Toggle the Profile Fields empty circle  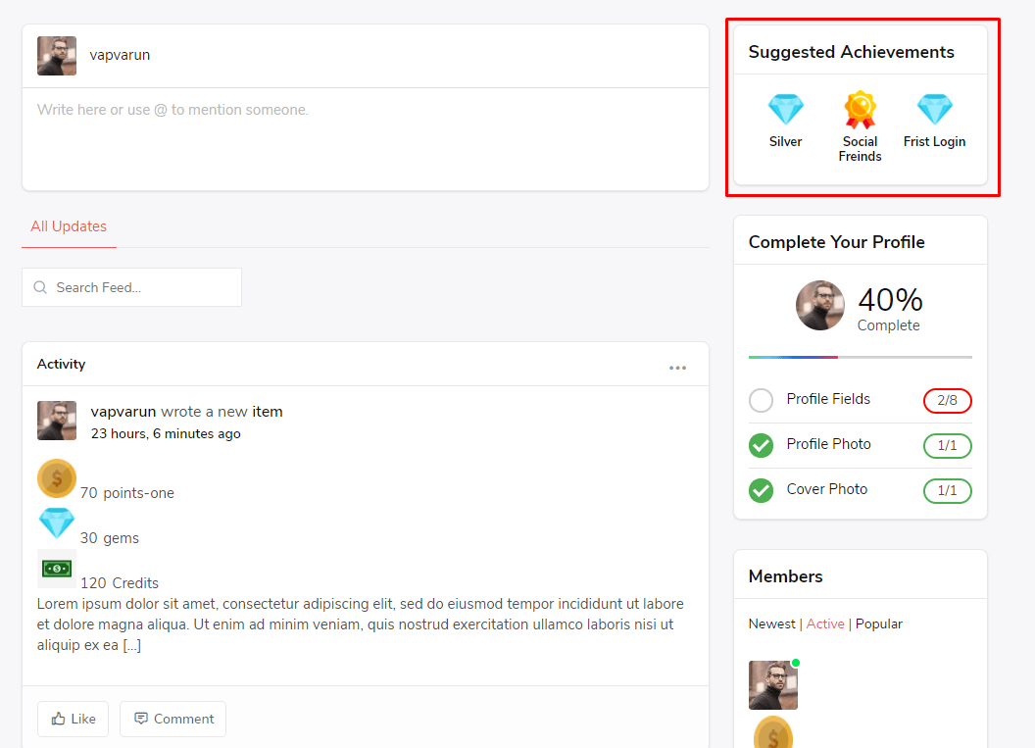pos(761,400)
